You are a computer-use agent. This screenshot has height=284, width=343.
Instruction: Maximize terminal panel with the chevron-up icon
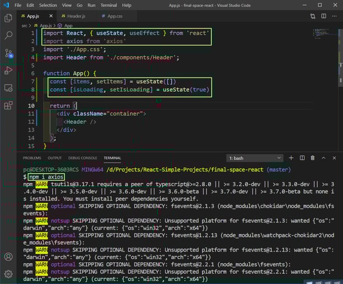[x=324, y=158]
